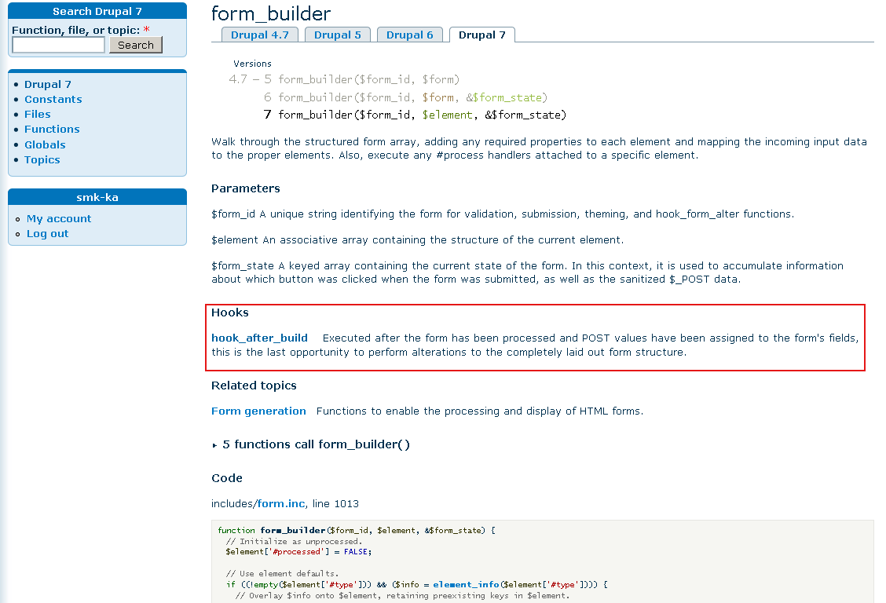
Task: Click the 'function form_builder' code line
Action: [357, 530]
